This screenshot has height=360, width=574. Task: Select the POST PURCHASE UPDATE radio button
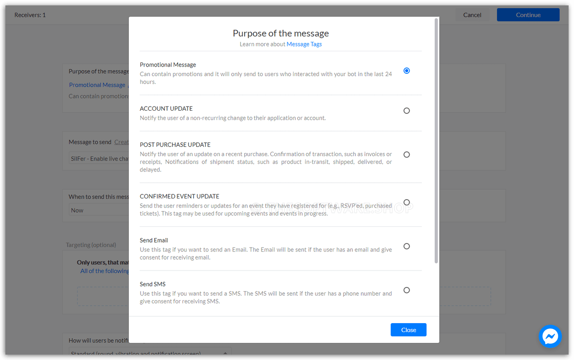point(406,154)
